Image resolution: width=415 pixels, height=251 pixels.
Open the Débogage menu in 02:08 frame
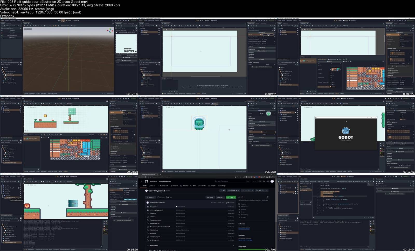coord(12,20)
